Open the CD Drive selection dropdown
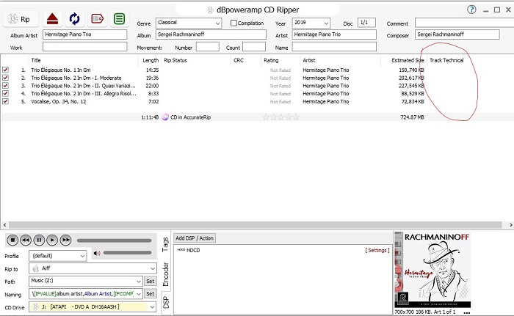 point(151,306)
